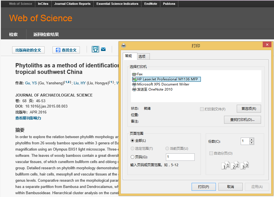The height and width of the screenshot is (197, 274).
Task: Select Microsoft XPS Document Writer printer
Action: tap(161, 84)
